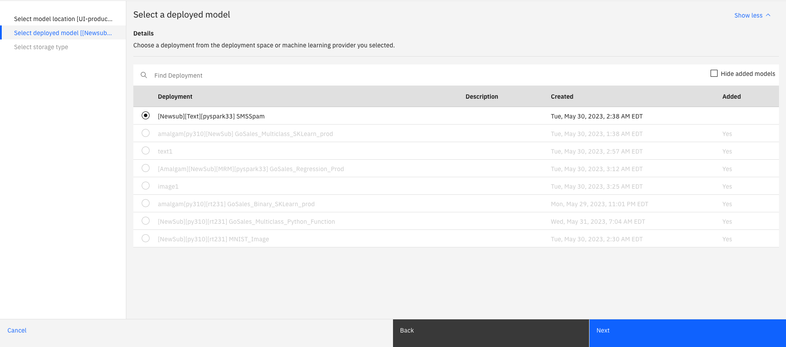This screenshot has height=347, width=786.
Task: Sort by the Created column header
Action: point(562,97)
